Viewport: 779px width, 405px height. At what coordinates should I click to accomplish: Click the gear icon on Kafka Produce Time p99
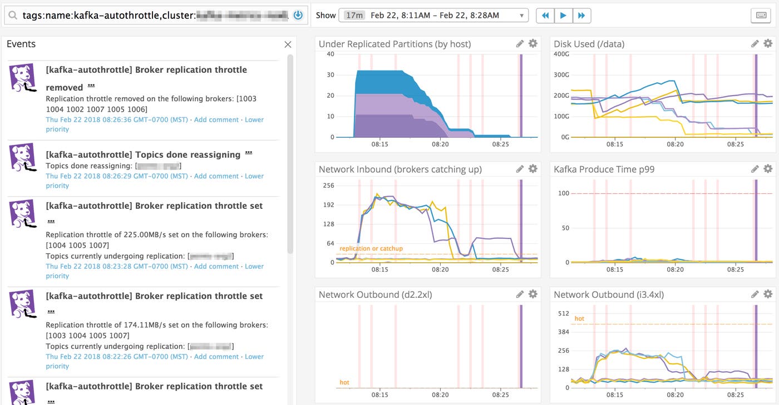click(x=768, y=169)
